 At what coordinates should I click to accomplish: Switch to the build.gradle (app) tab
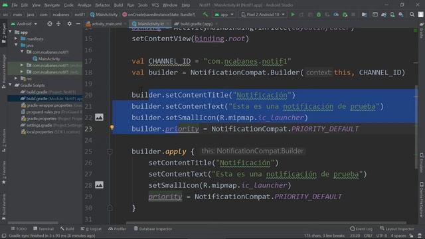[196, 24]
